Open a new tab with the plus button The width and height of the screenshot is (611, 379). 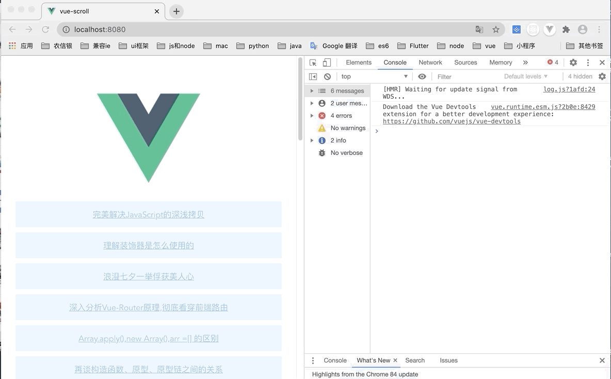click(176, 11)
